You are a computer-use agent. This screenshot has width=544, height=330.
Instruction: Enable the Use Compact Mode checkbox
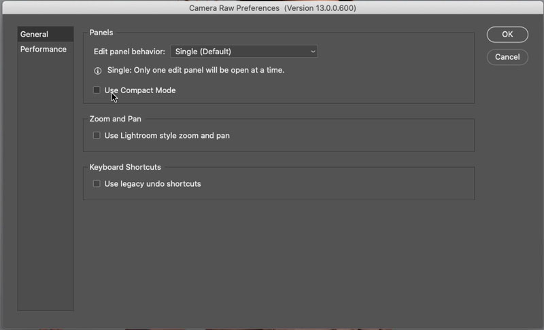point(97,90)
